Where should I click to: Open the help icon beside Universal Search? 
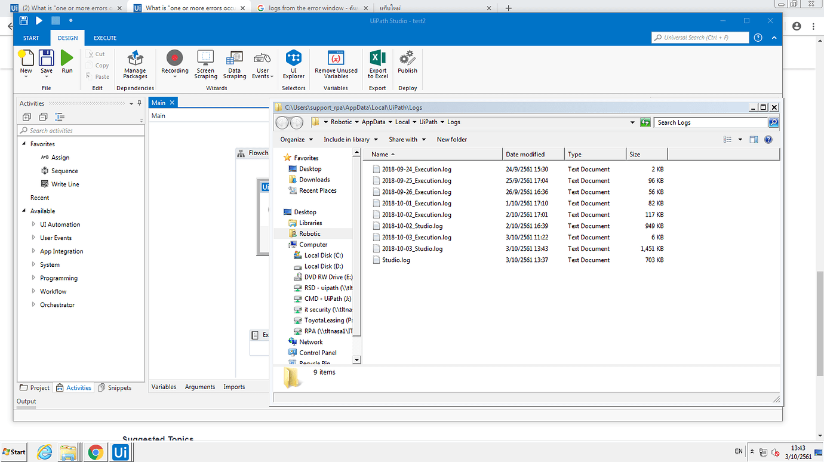click(758, 38)
